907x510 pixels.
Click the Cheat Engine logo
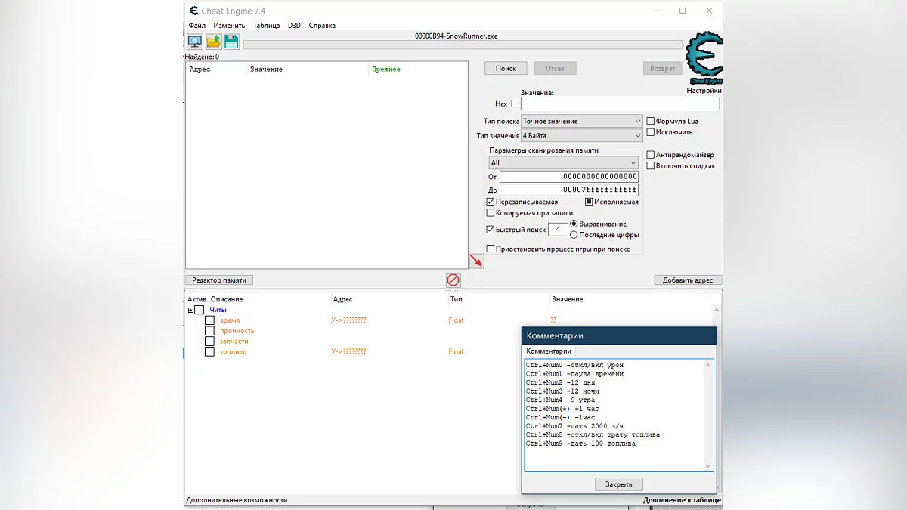(x=704, y=59)
